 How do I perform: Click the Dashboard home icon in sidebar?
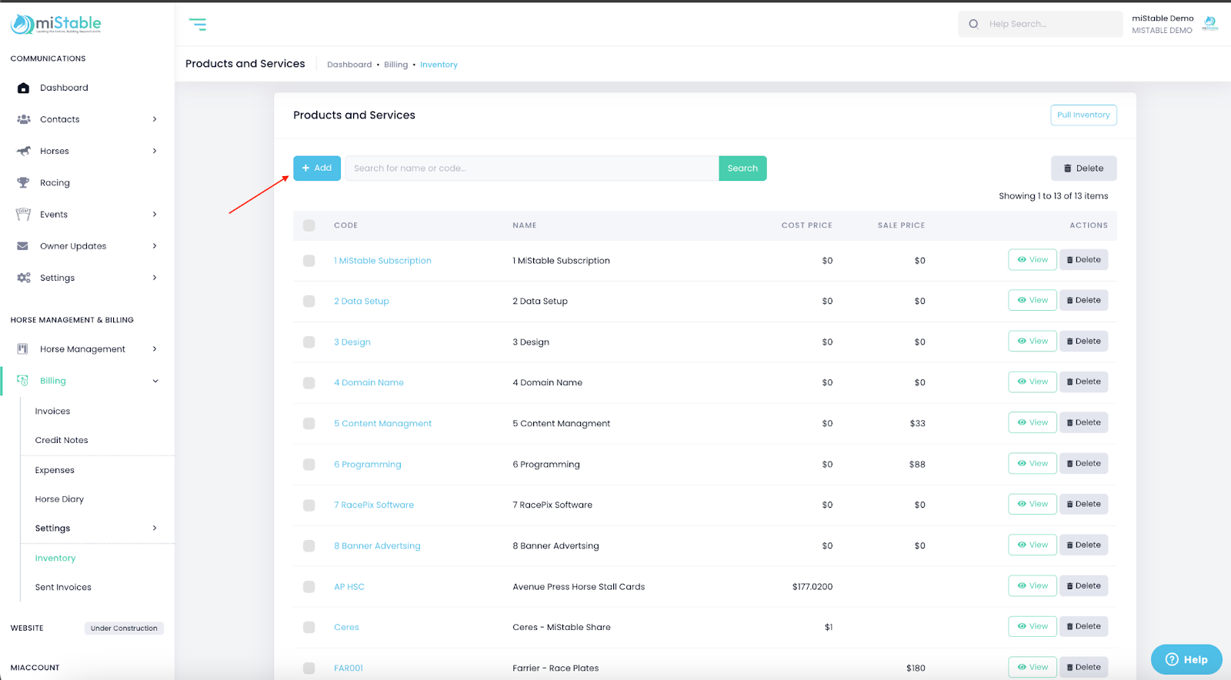tap(23, 88)
